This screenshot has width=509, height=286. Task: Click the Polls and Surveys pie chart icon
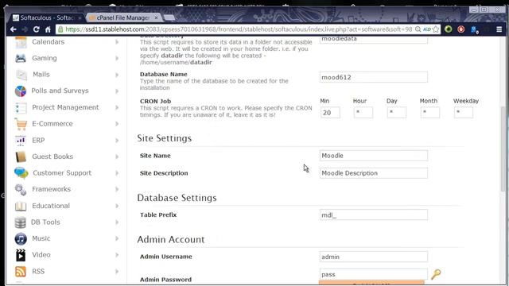pyautogui.click(x=21, y=91)
